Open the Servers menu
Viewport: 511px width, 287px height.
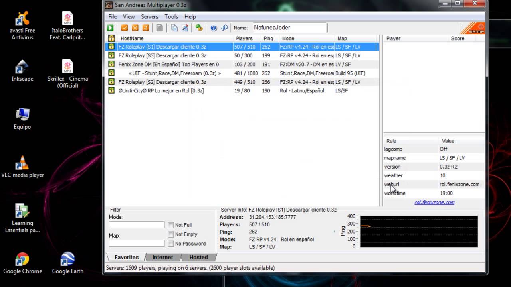[149, 16]
